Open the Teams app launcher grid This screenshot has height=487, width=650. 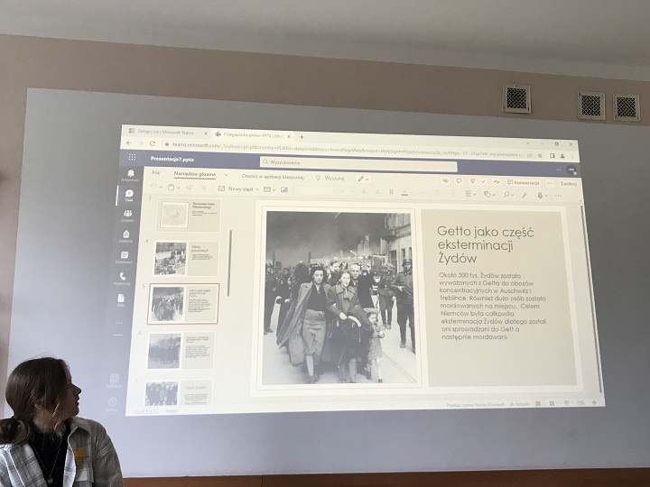pyautogui.click(x=132, y=157)
